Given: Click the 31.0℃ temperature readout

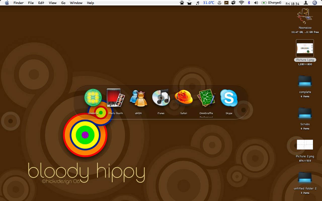Looking at the screenshot, I should pyautogui.click(x=209, y=3).
